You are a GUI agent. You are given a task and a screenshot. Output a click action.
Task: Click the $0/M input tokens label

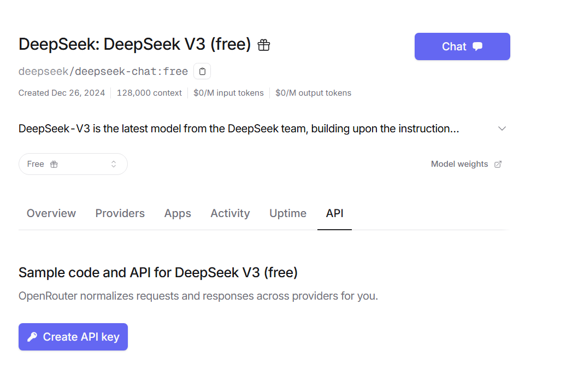click(228, 93)
